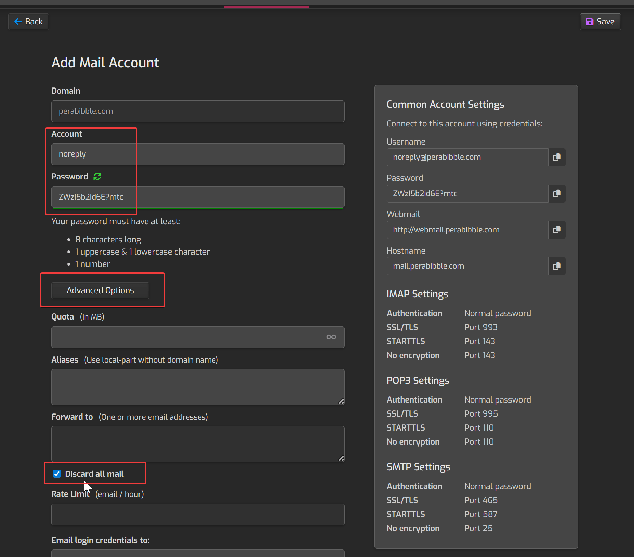Click into the Account name field
634x557 pixels.
[x=198, y=154]
